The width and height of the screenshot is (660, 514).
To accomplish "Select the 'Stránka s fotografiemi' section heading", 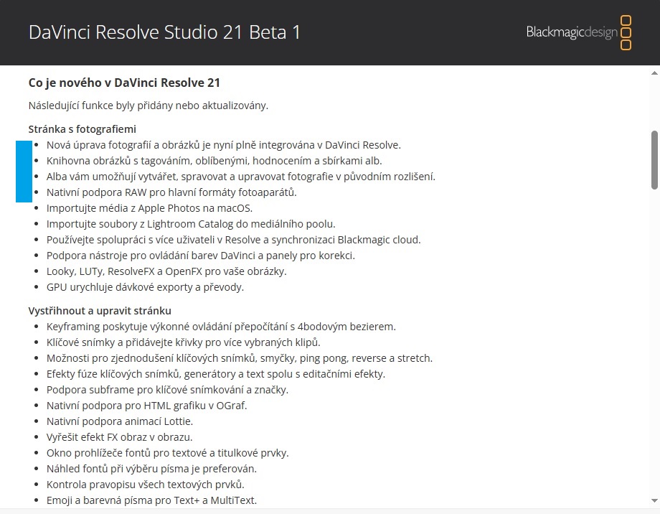I will pos(82,129).
